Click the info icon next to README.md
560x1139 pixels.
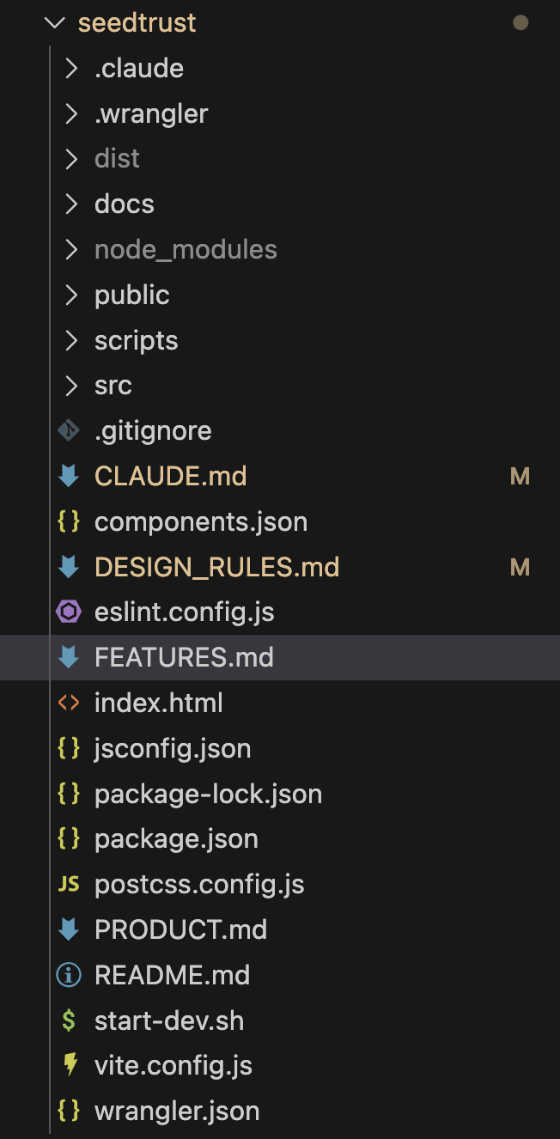pos(69,975)
